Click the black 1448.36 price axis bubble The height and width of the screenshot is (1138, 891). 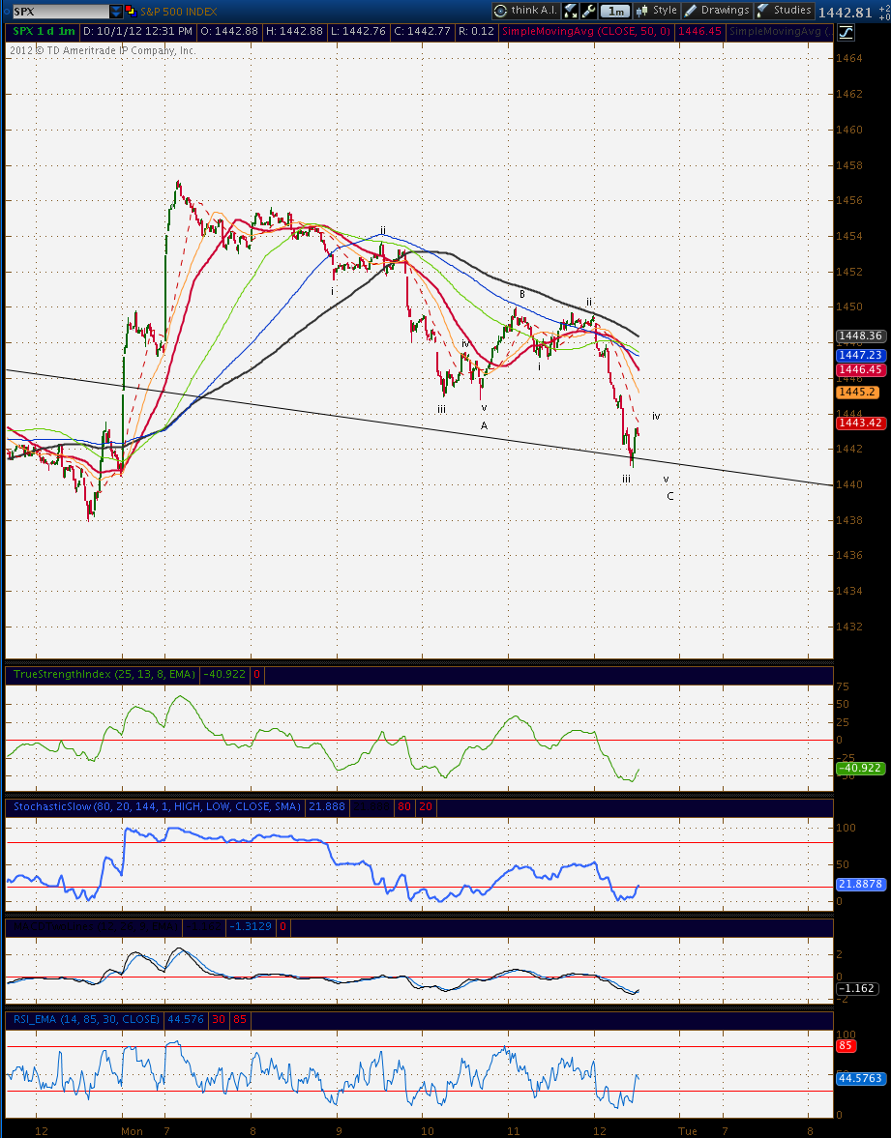(860, 336)
